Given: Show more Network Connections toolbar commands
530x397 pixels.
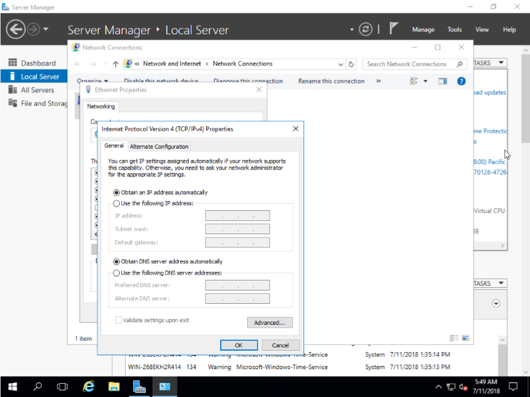Looking at the screenshot, I should (378, 81).
